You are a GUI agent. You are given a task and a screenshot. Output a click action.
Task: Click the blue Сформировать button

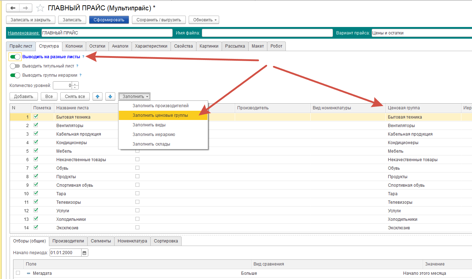[109, 20]
